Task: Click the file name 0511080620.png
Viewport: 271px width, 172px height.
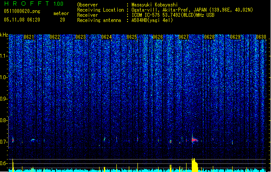Action: (22, 11)
